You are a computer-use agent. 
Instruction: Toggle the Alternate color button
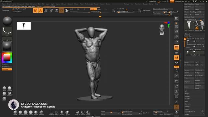7,69
